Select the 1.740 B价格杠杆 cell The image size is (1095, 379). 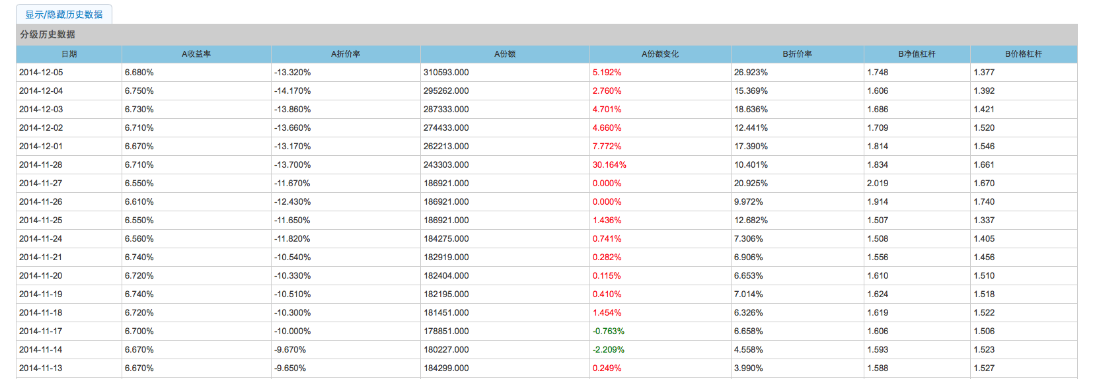984,202
